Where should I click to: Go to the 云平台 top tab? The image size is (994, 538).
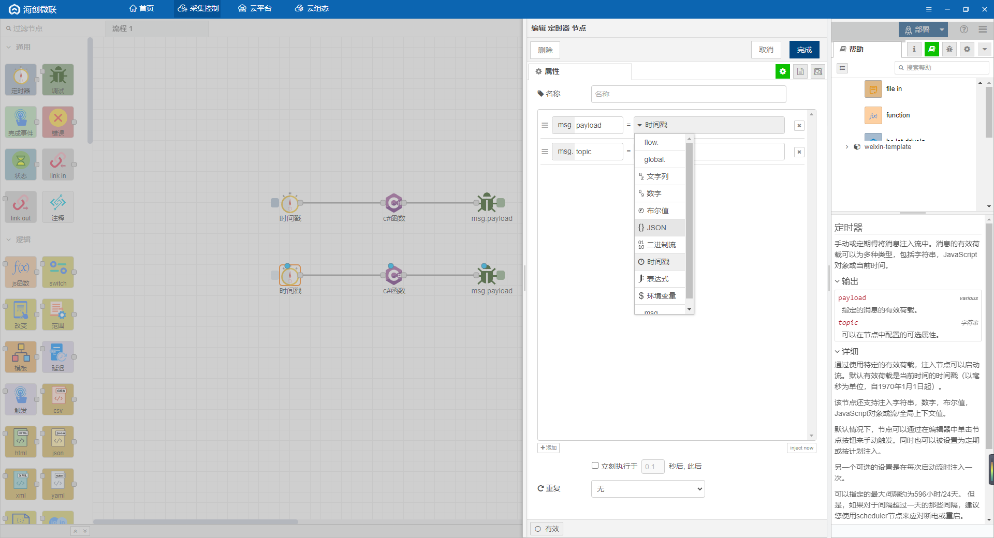coord(255,9)
